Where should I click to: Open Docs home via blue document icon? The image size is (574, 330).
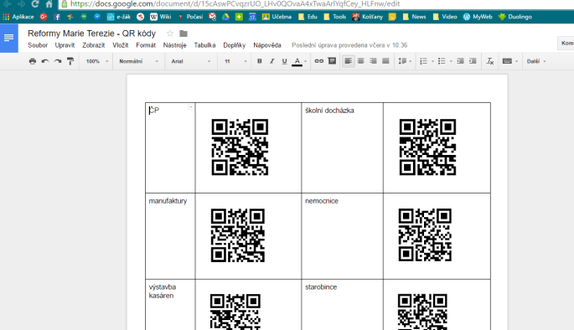click(8, 38)
